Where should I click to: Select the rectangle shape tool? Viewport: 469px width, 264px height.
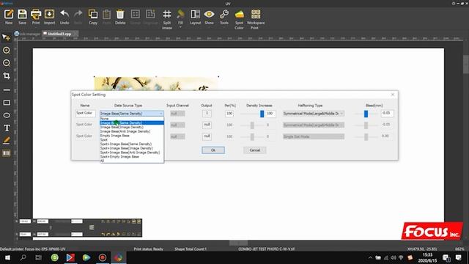point(7,103)
